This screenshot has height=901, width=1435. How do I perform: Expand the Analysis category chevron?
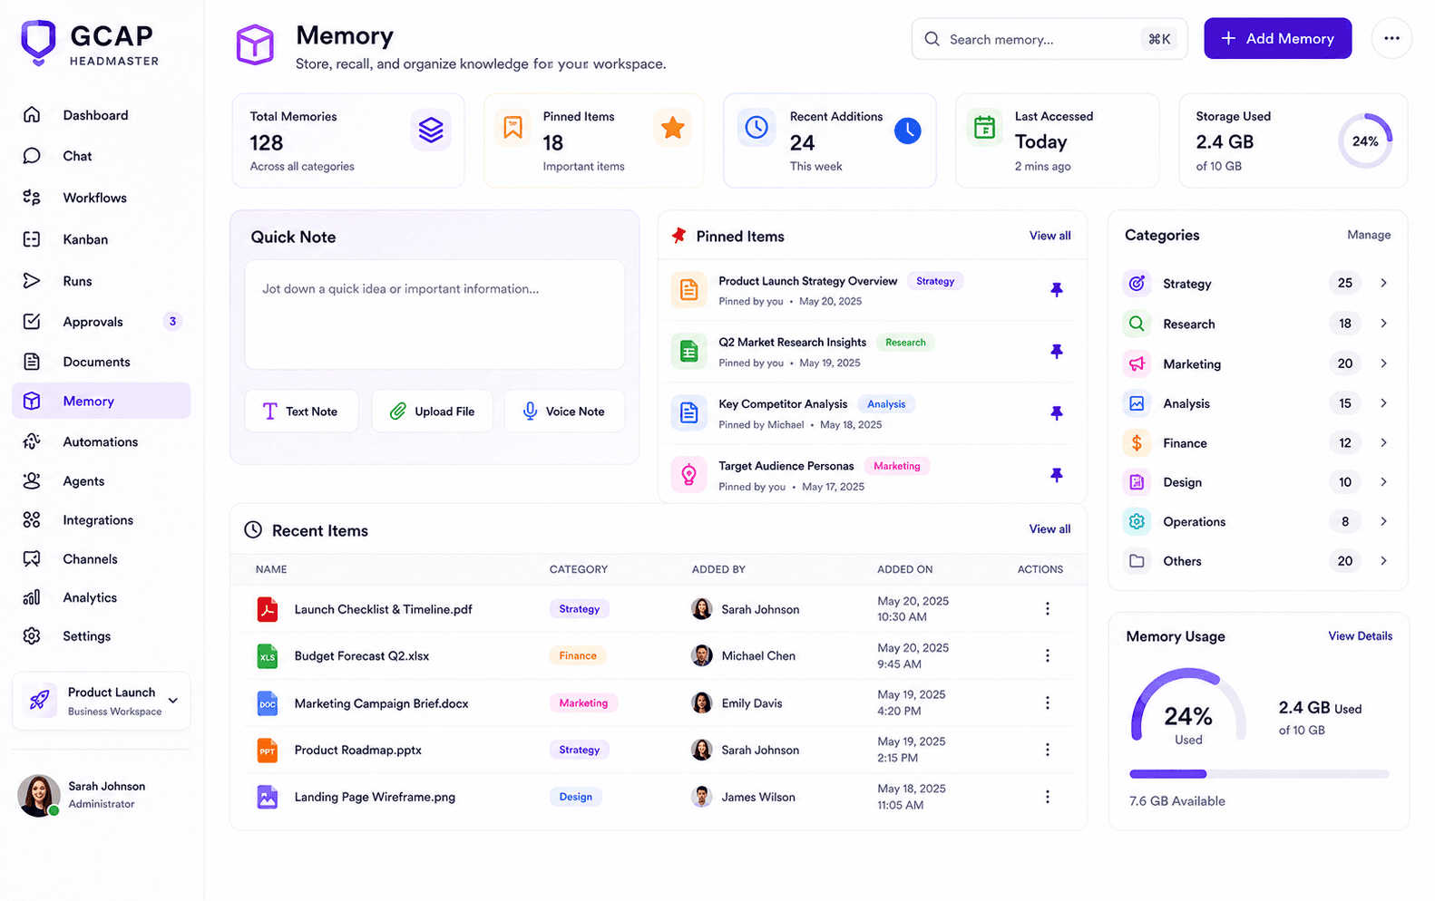1383,403
